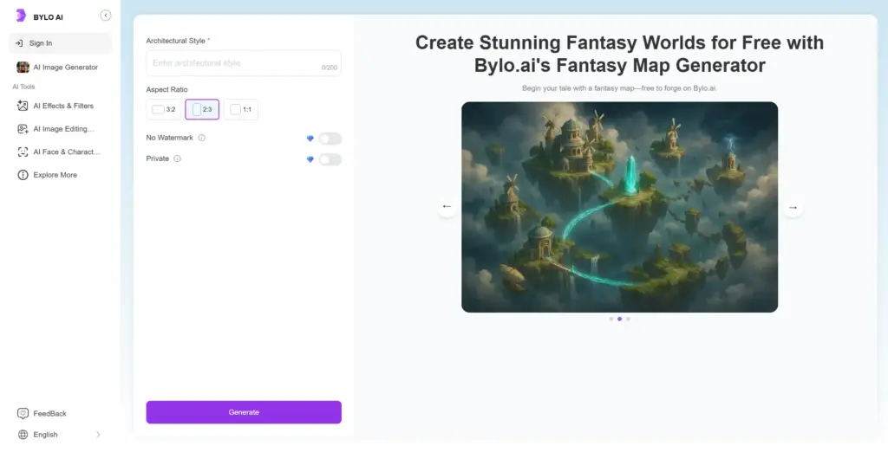Enable the Private toggle
The height and width of the screenshot is (452, 888).
tap(330, 159)
